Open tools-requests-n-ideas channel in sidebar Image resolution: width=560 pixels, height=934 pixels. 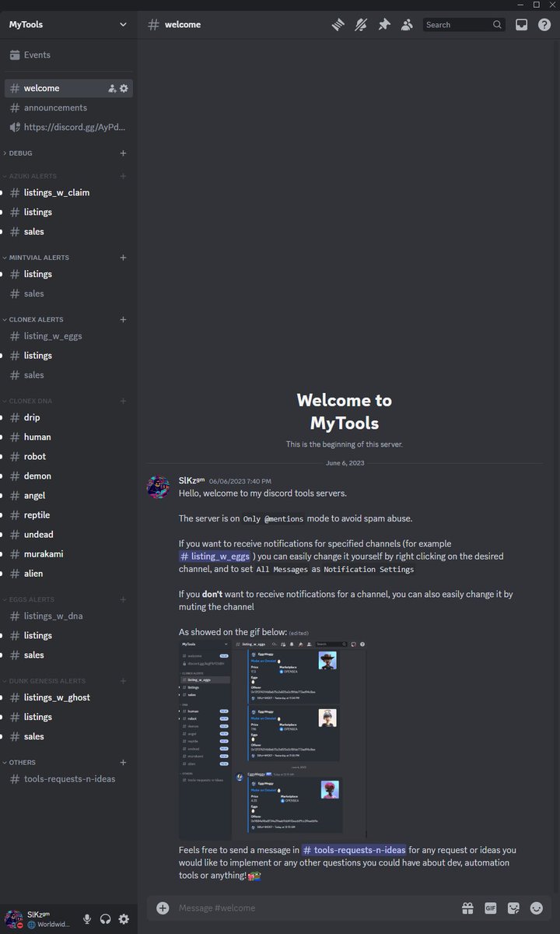(x=68, y=778)
